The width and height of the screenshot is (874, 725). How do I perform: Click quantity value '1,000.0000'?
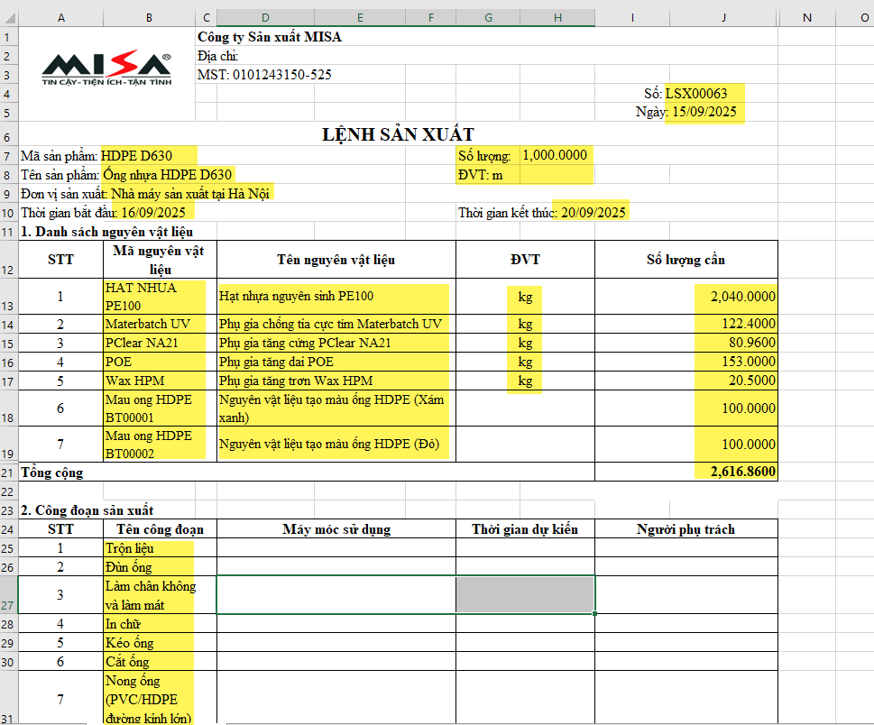click(x=555, y=155)
